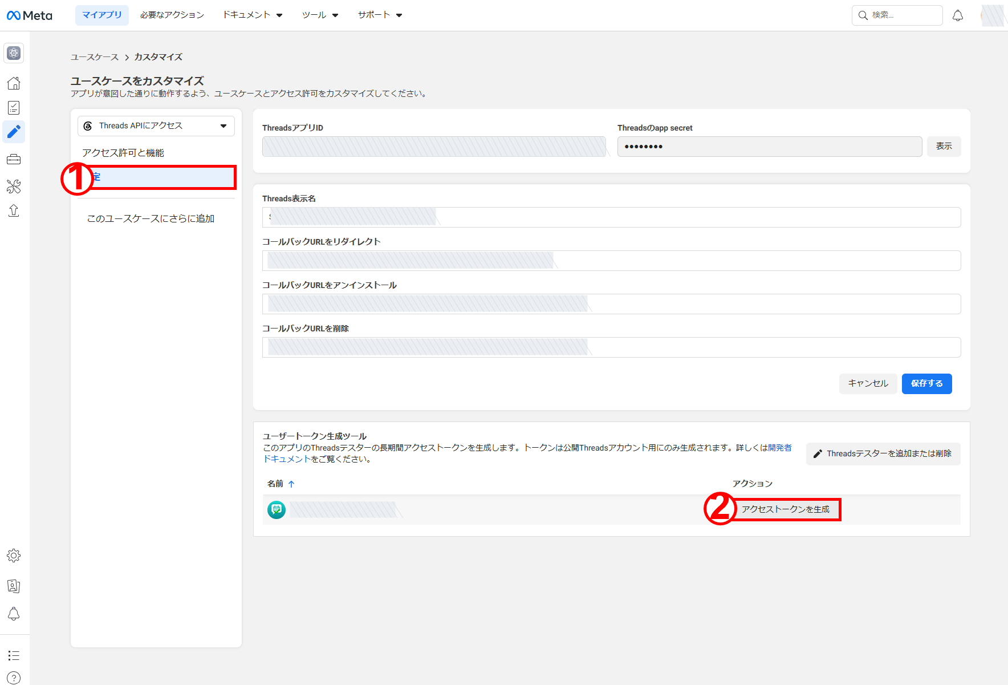Click the アクション column header
This screenshot has width=1008, height=685.
click(x=753, y=484)
